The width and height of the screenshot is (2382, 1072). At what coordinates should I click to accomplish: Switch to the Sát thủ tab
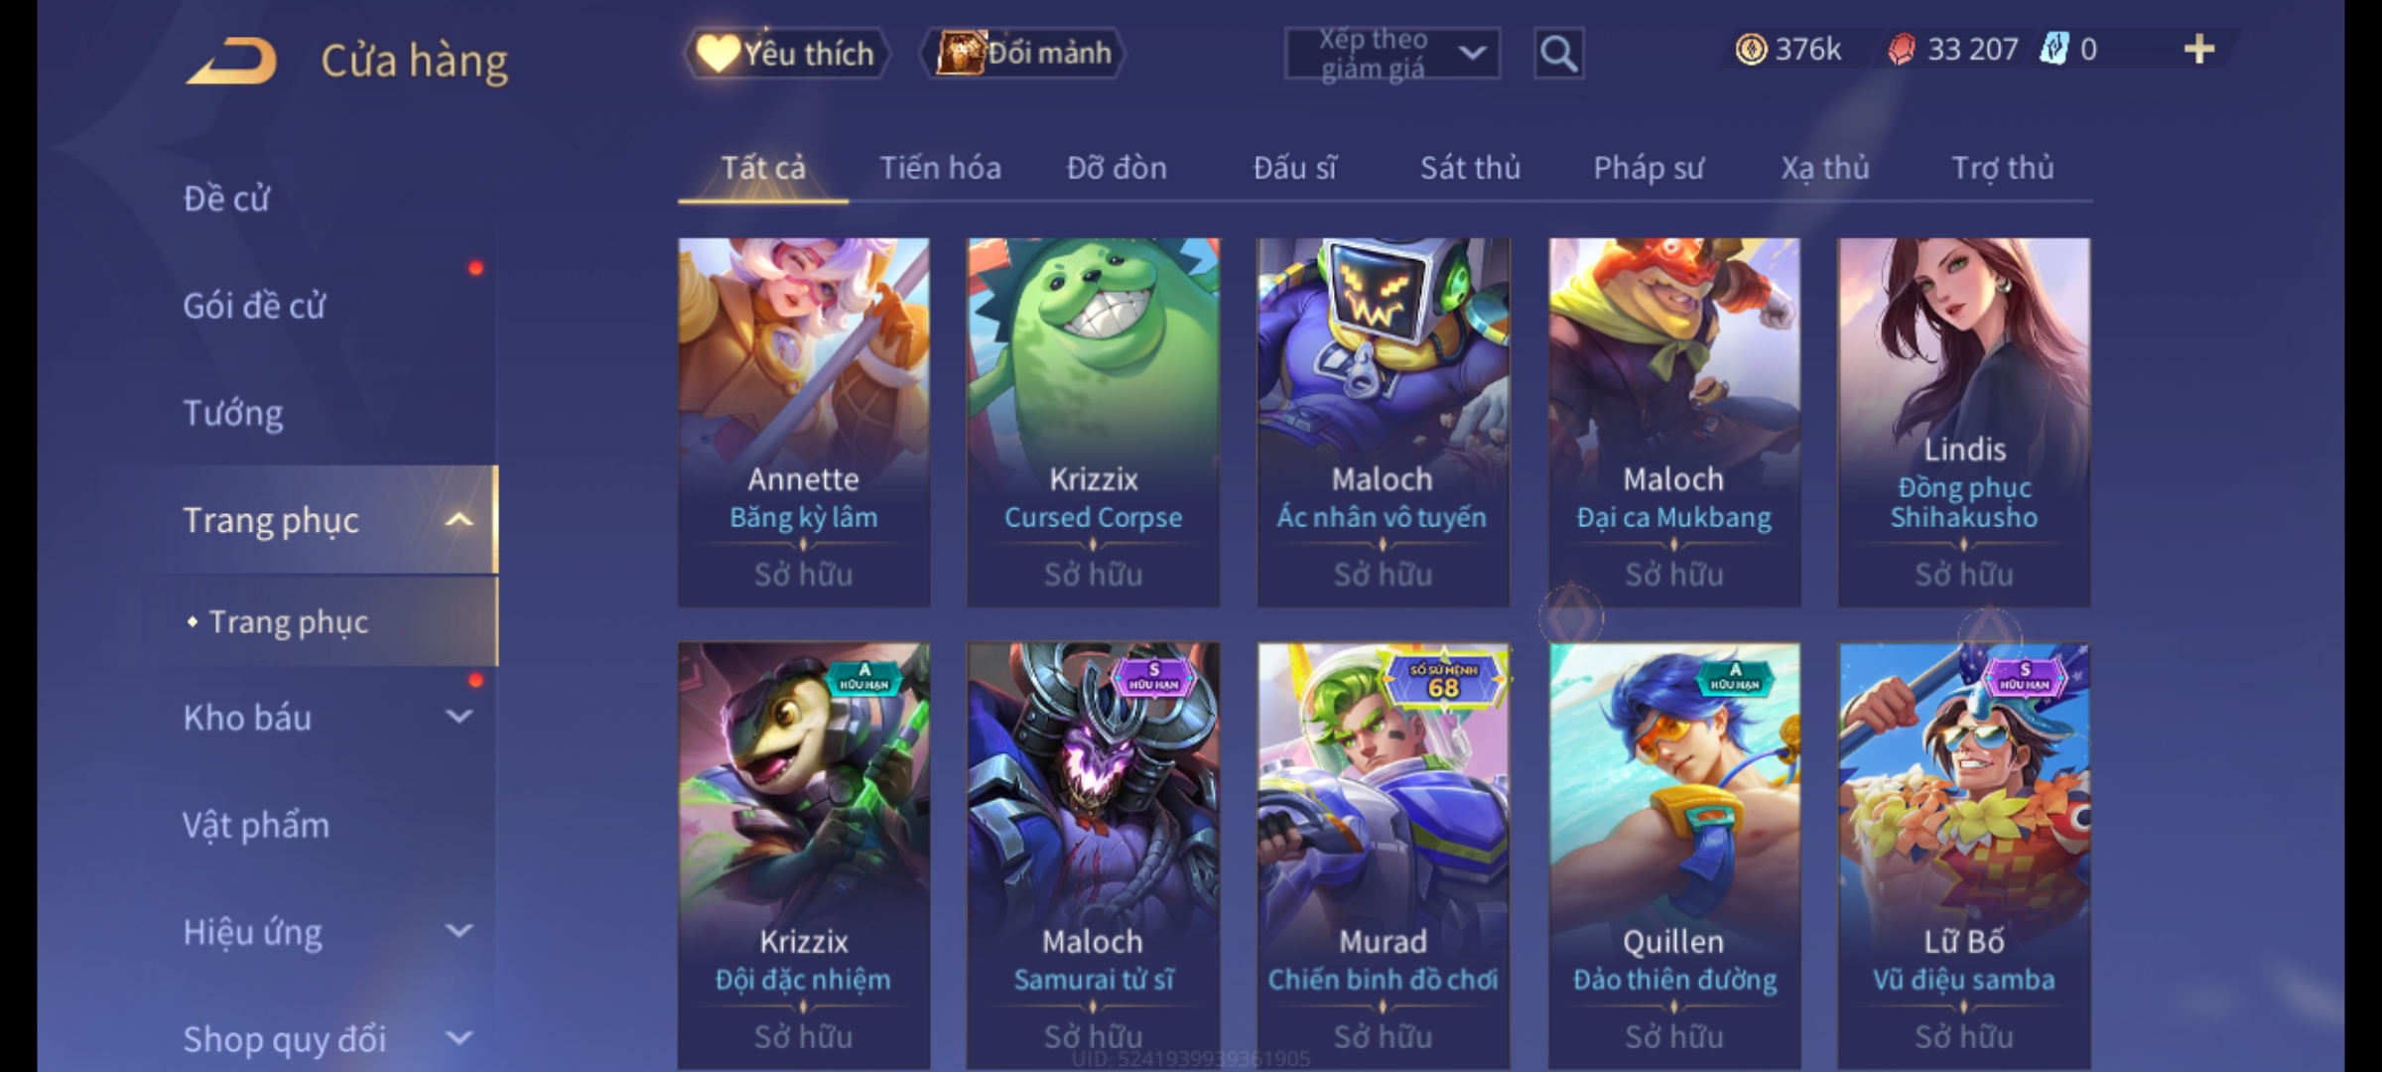(x=1470, y=168)
